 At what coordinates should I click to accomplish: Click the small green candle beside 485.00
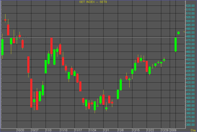pos(179,33)
